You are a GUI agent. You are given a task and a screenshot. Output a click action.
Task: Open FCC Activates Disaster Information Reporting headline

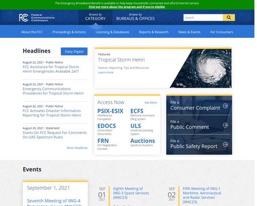[52, 113]
